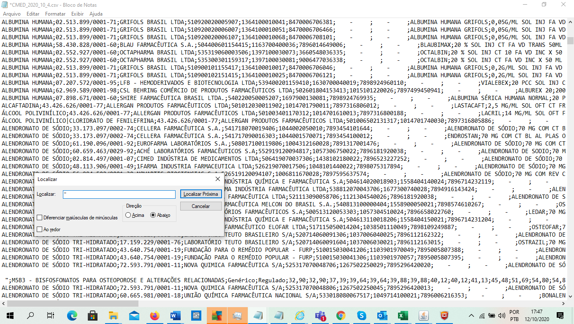Open Microsoft Teams from the taskbar

click(320, 315)
